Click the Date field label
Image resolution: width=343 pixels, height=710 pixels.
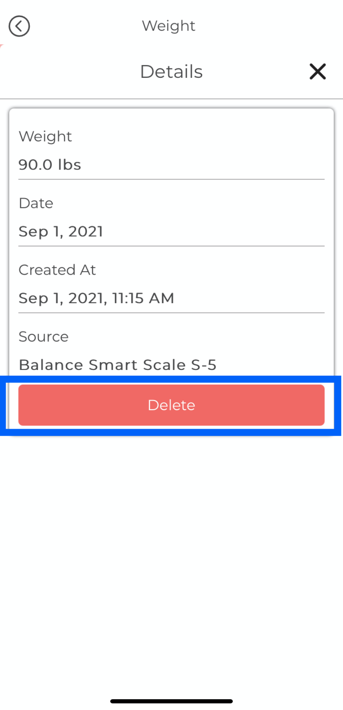(x=36, y=203)
